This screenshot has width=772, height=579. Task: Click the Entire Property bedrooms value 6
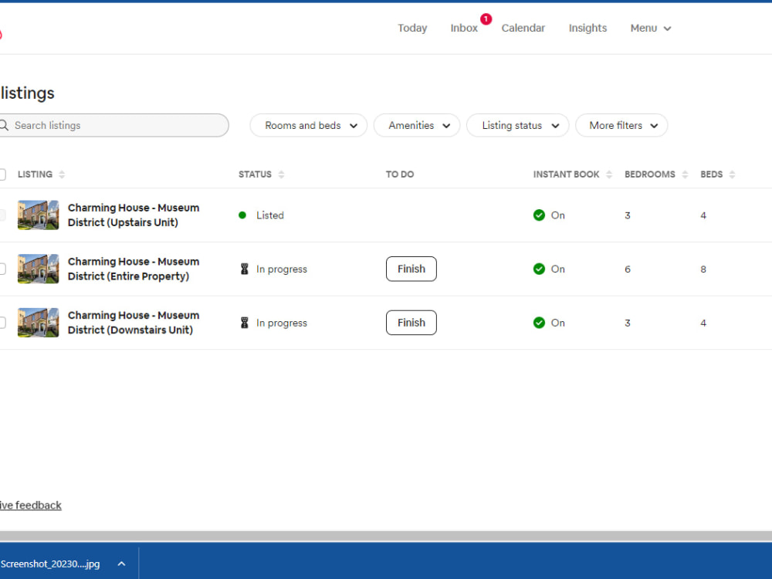tap(627, 269)
